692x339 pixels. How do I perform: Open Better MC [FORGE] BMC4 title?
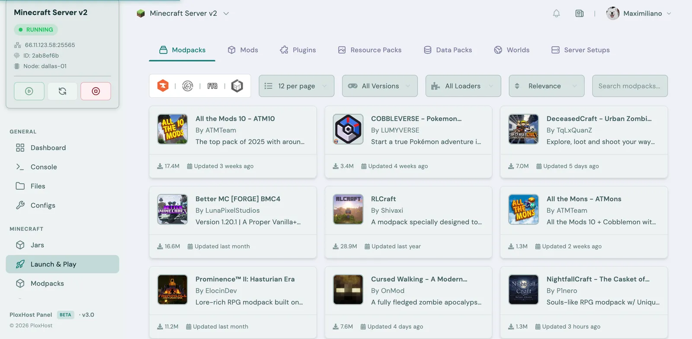pos(238,199)
